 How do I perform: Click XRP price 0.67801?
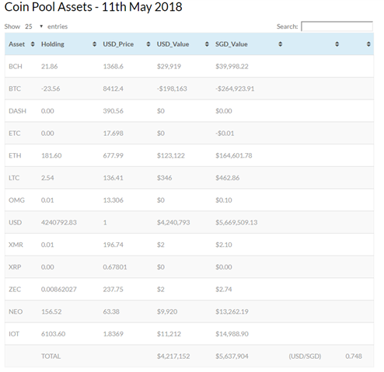pos(115,267)
